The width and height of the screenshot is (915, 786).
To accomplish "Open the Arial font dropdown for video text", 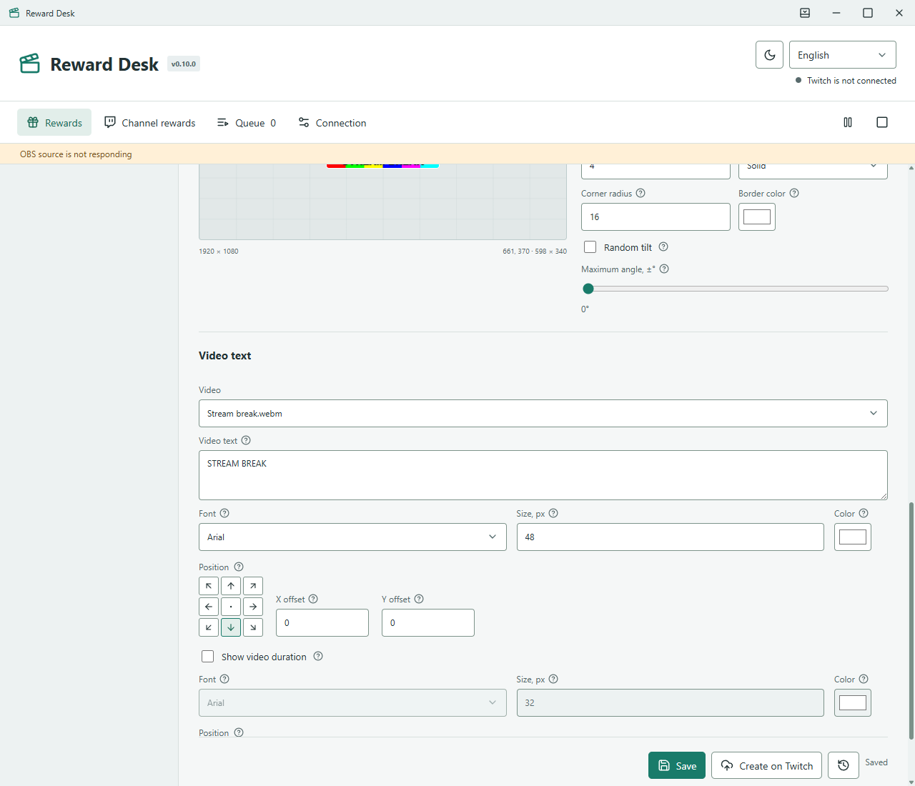I will pos(352,537).
